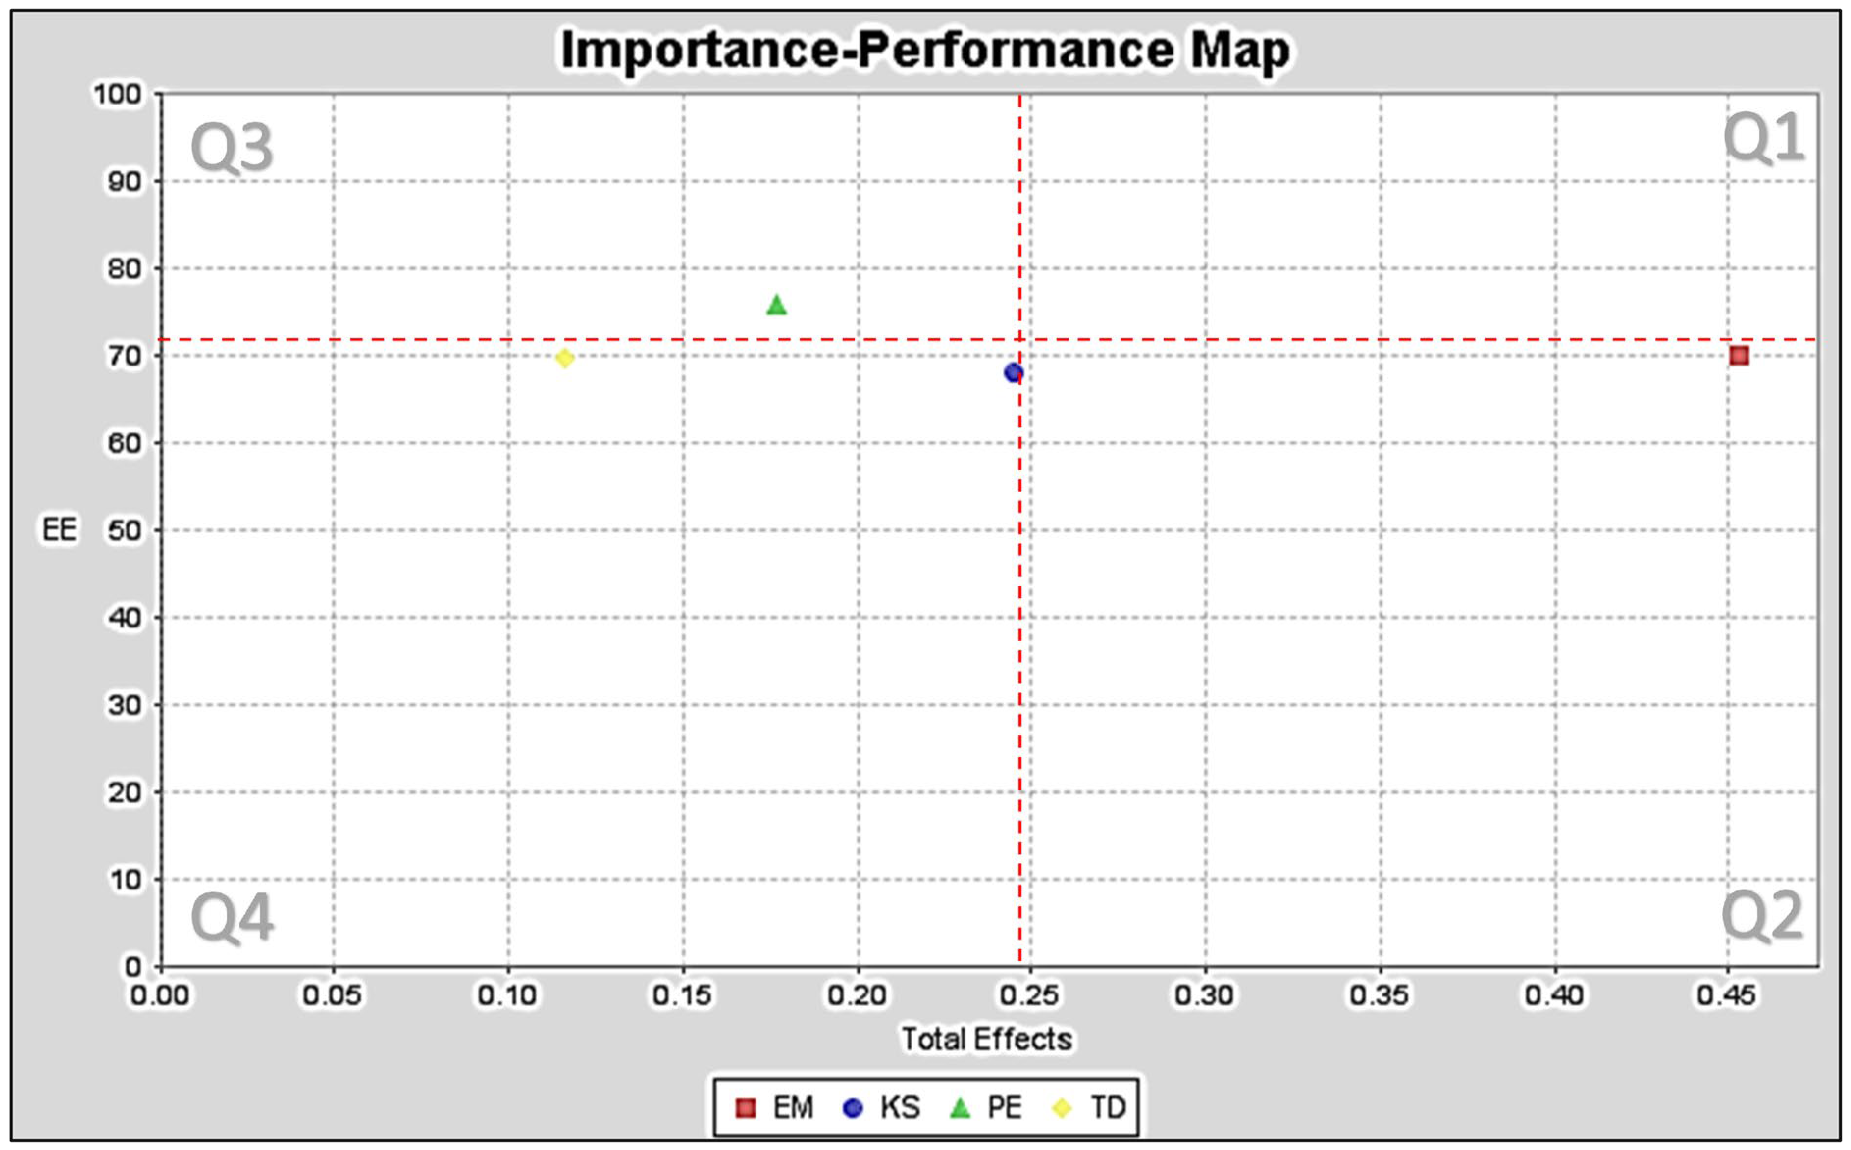Click the 100 y-axis tick label
The image size is (1851, 1150).
click(x=117, y=95)
